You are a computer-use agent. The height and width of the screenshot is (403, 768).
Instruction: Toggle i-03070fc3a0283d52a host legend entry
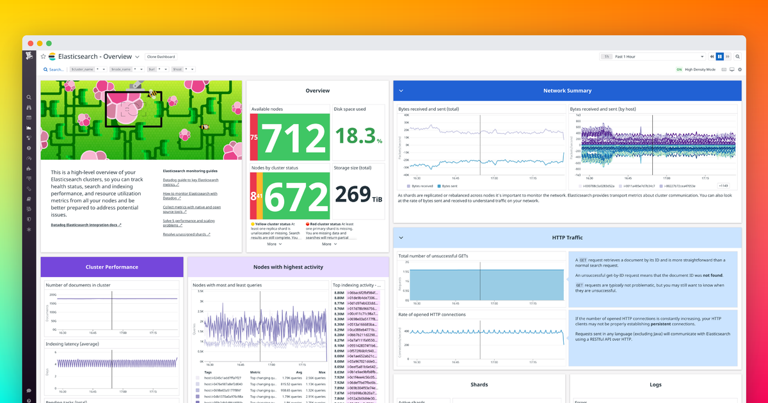point(598,186)
